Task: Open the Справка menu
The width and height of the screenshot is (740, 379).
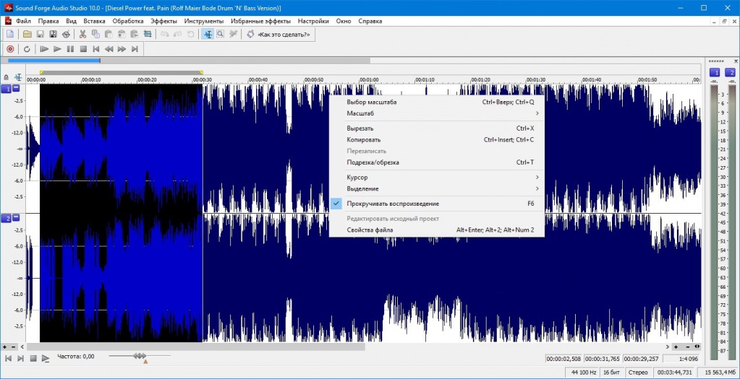Action: [370, 21]
